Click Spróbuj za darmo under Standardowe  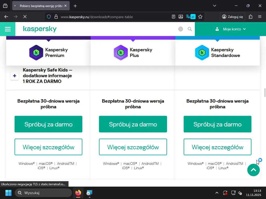coord(217,124)
